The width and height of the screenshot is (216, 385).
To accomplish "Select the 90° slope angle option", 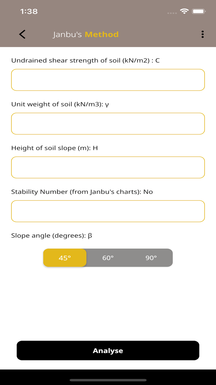I will pyautogui.click(x=151, y=257).
